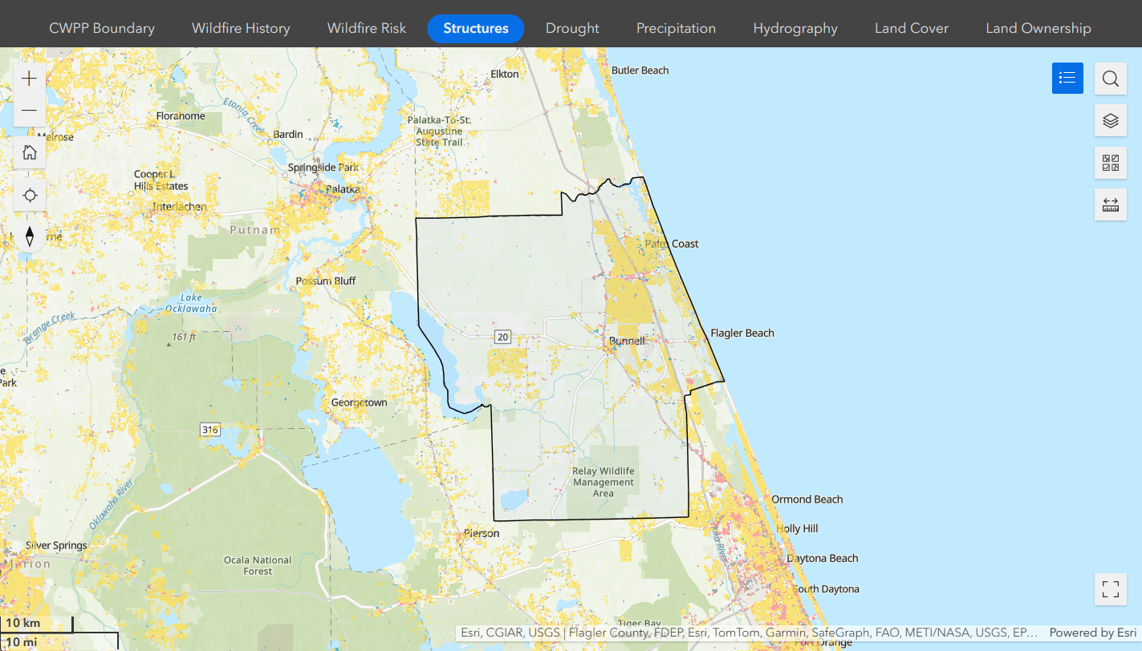This screenshot has height=651, width=1142.
Task: Open the basemap gallery
Action: tap(1110, 163)
